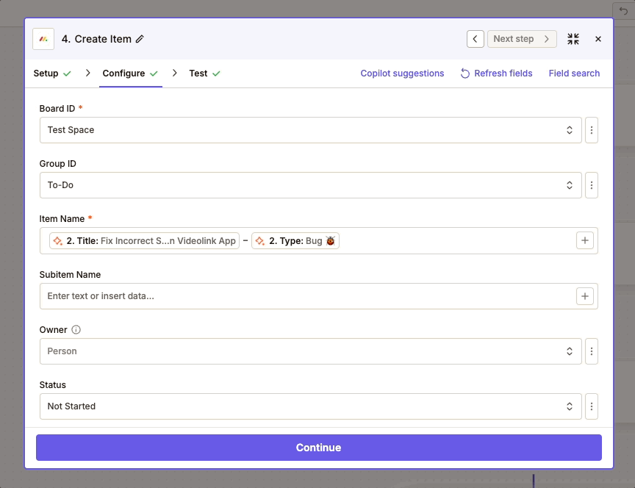Open three-dot menu beside Board ID
Image resolution: width=635 pixels, height=488 pixels.
592,130
